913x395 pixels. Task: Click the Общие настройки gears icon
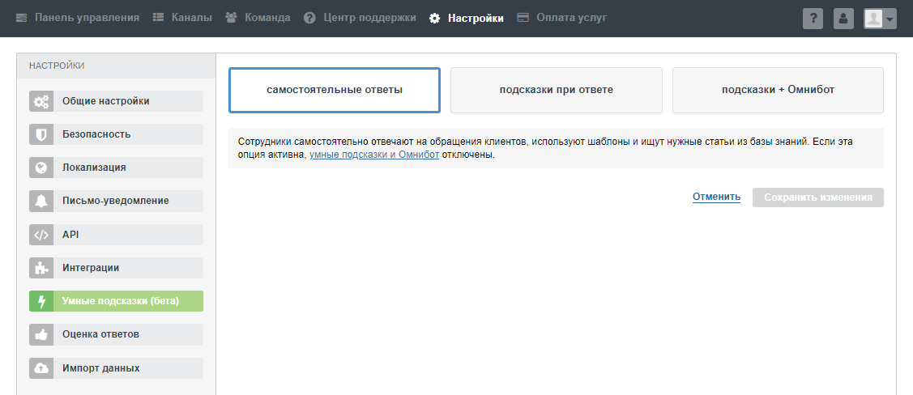pyautogui.click(x=41, y=101)
